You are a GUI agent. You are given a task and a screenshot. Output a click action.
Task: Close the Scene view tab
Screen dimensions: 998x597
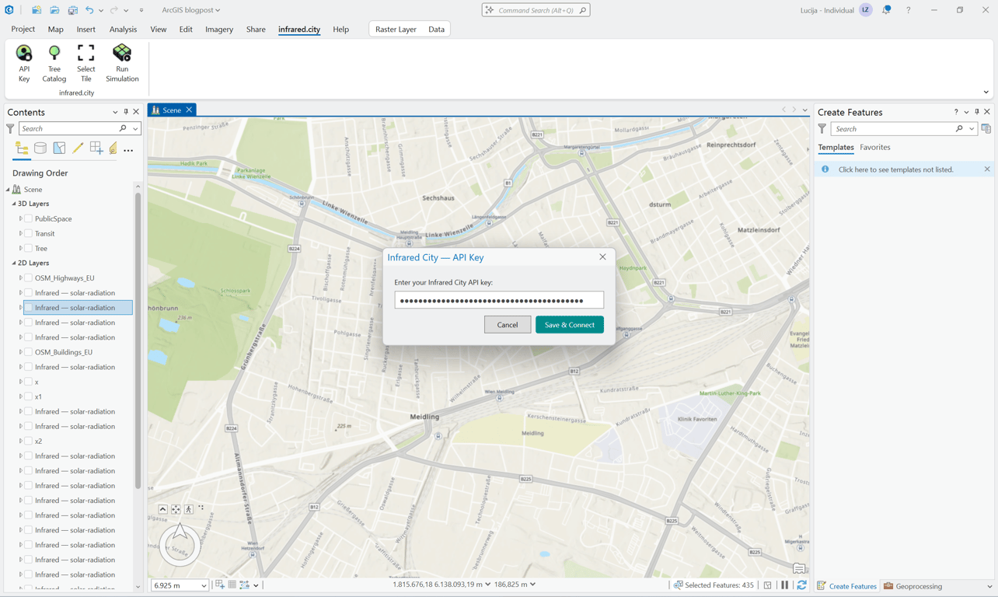[189, 110]
